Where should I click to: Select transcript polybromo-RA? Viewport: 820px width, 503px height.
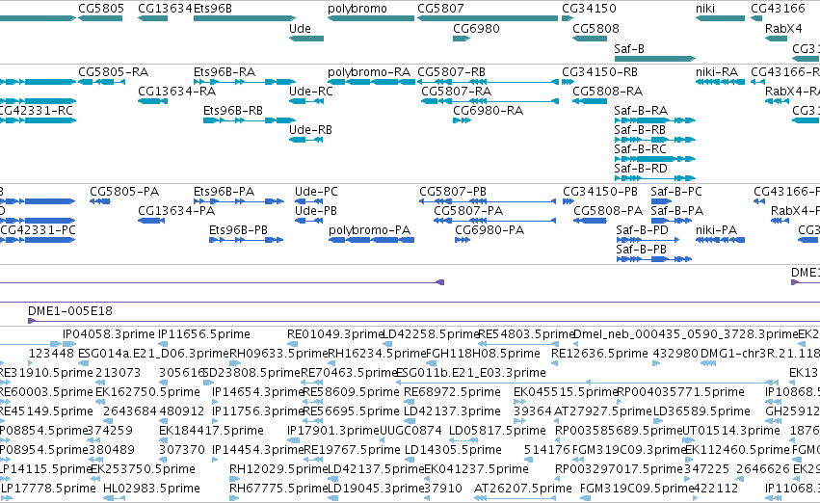369,72
